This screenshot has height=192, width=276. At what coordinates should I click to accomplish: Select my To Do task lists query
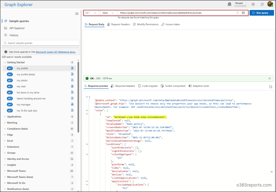tap(39, 111)
